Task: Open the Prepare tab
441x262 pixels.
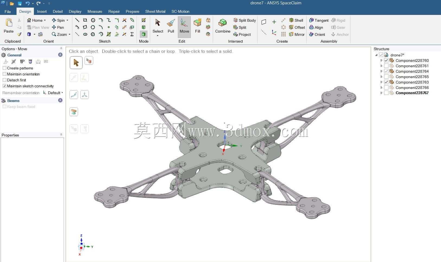Action: (x=133, y=11)
